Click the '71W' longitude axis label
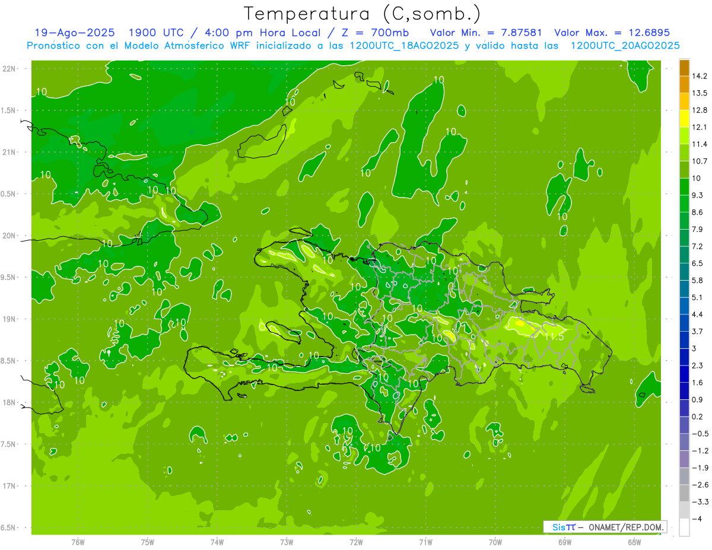Screen dimensions: 712x550 pos(425,542)
